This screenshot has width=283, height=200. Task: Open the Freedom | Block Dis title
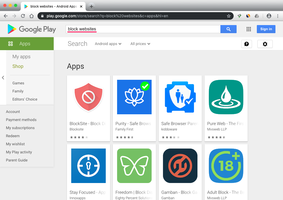[134, 192]
